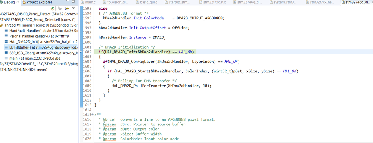The image size is (373, 143).
Task: Click the Thread #1 icon
Action: pyautogui.click(x=1, y=25)
